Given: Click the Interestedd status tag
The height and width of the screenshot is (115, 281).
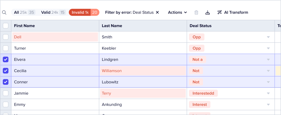Looking at the screenshot, I should (x=203, y=93).
